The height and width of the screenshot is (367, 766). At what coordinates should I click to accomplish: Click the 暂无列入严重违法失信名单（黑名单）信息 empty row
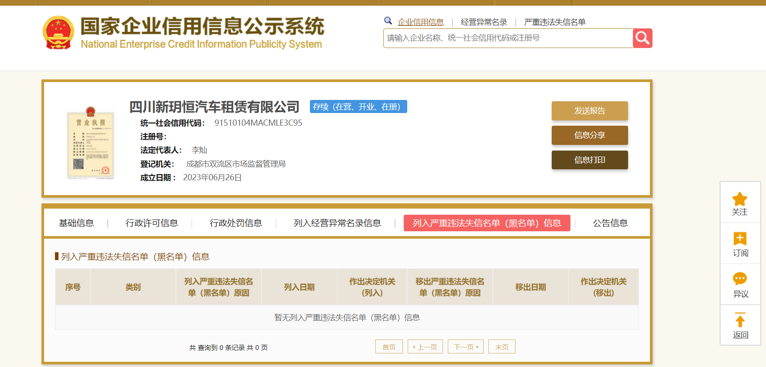(347, 317)
